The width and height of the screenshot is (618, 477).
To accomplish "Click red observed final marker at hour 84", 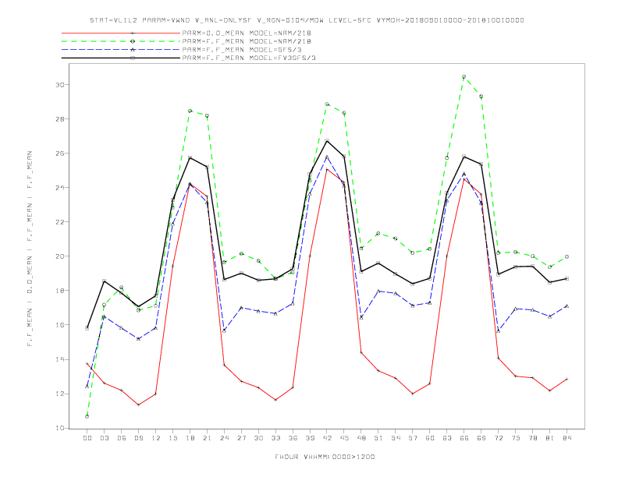I will coord(566,379).
